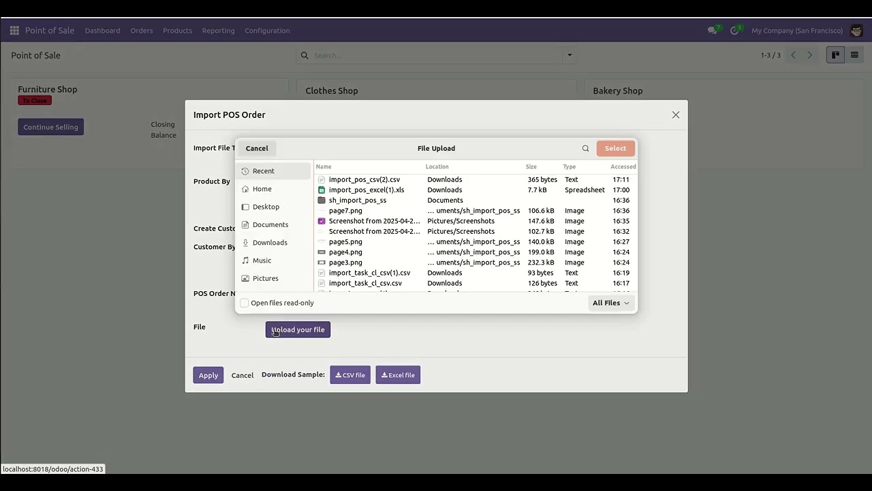Screen dimensions: 872x491
Task: Open the Configuration menu
Action: point(267,31)
